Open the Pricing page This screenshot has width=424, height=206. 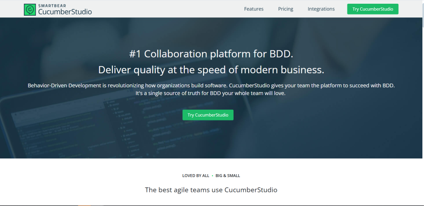(286, 9)
